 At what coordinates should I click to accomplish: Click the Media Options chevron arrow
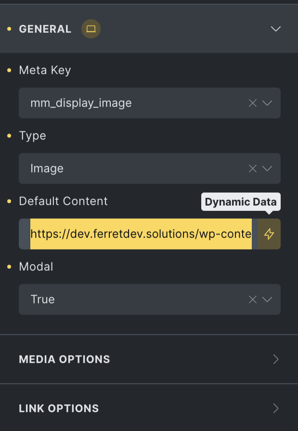pos(276,359)
